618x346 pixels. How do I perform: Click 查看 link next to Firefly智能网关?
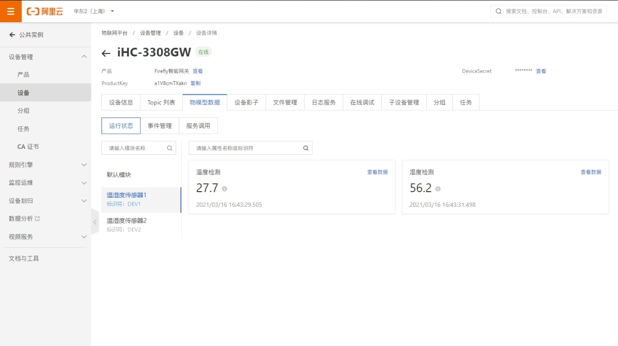tap(198, 71)
